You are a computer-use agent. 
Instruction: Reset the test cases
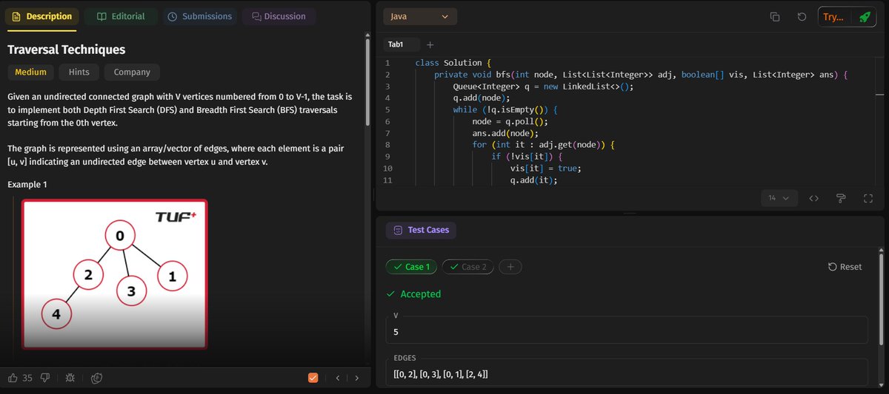(845, 267)
